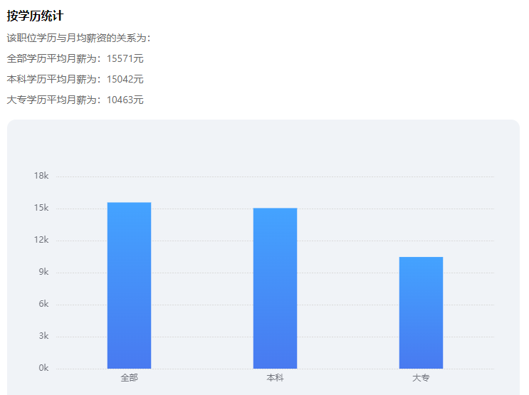Image resolution: width=529 pixels, height=395 pixels.
Task: Click the 0k y-axis label
Action: click(43, 368)
